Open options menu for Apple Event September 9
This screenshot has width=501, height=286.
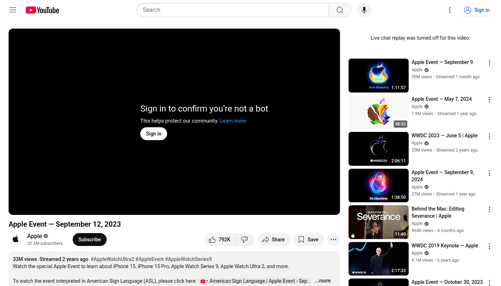[x=489, y=63]
